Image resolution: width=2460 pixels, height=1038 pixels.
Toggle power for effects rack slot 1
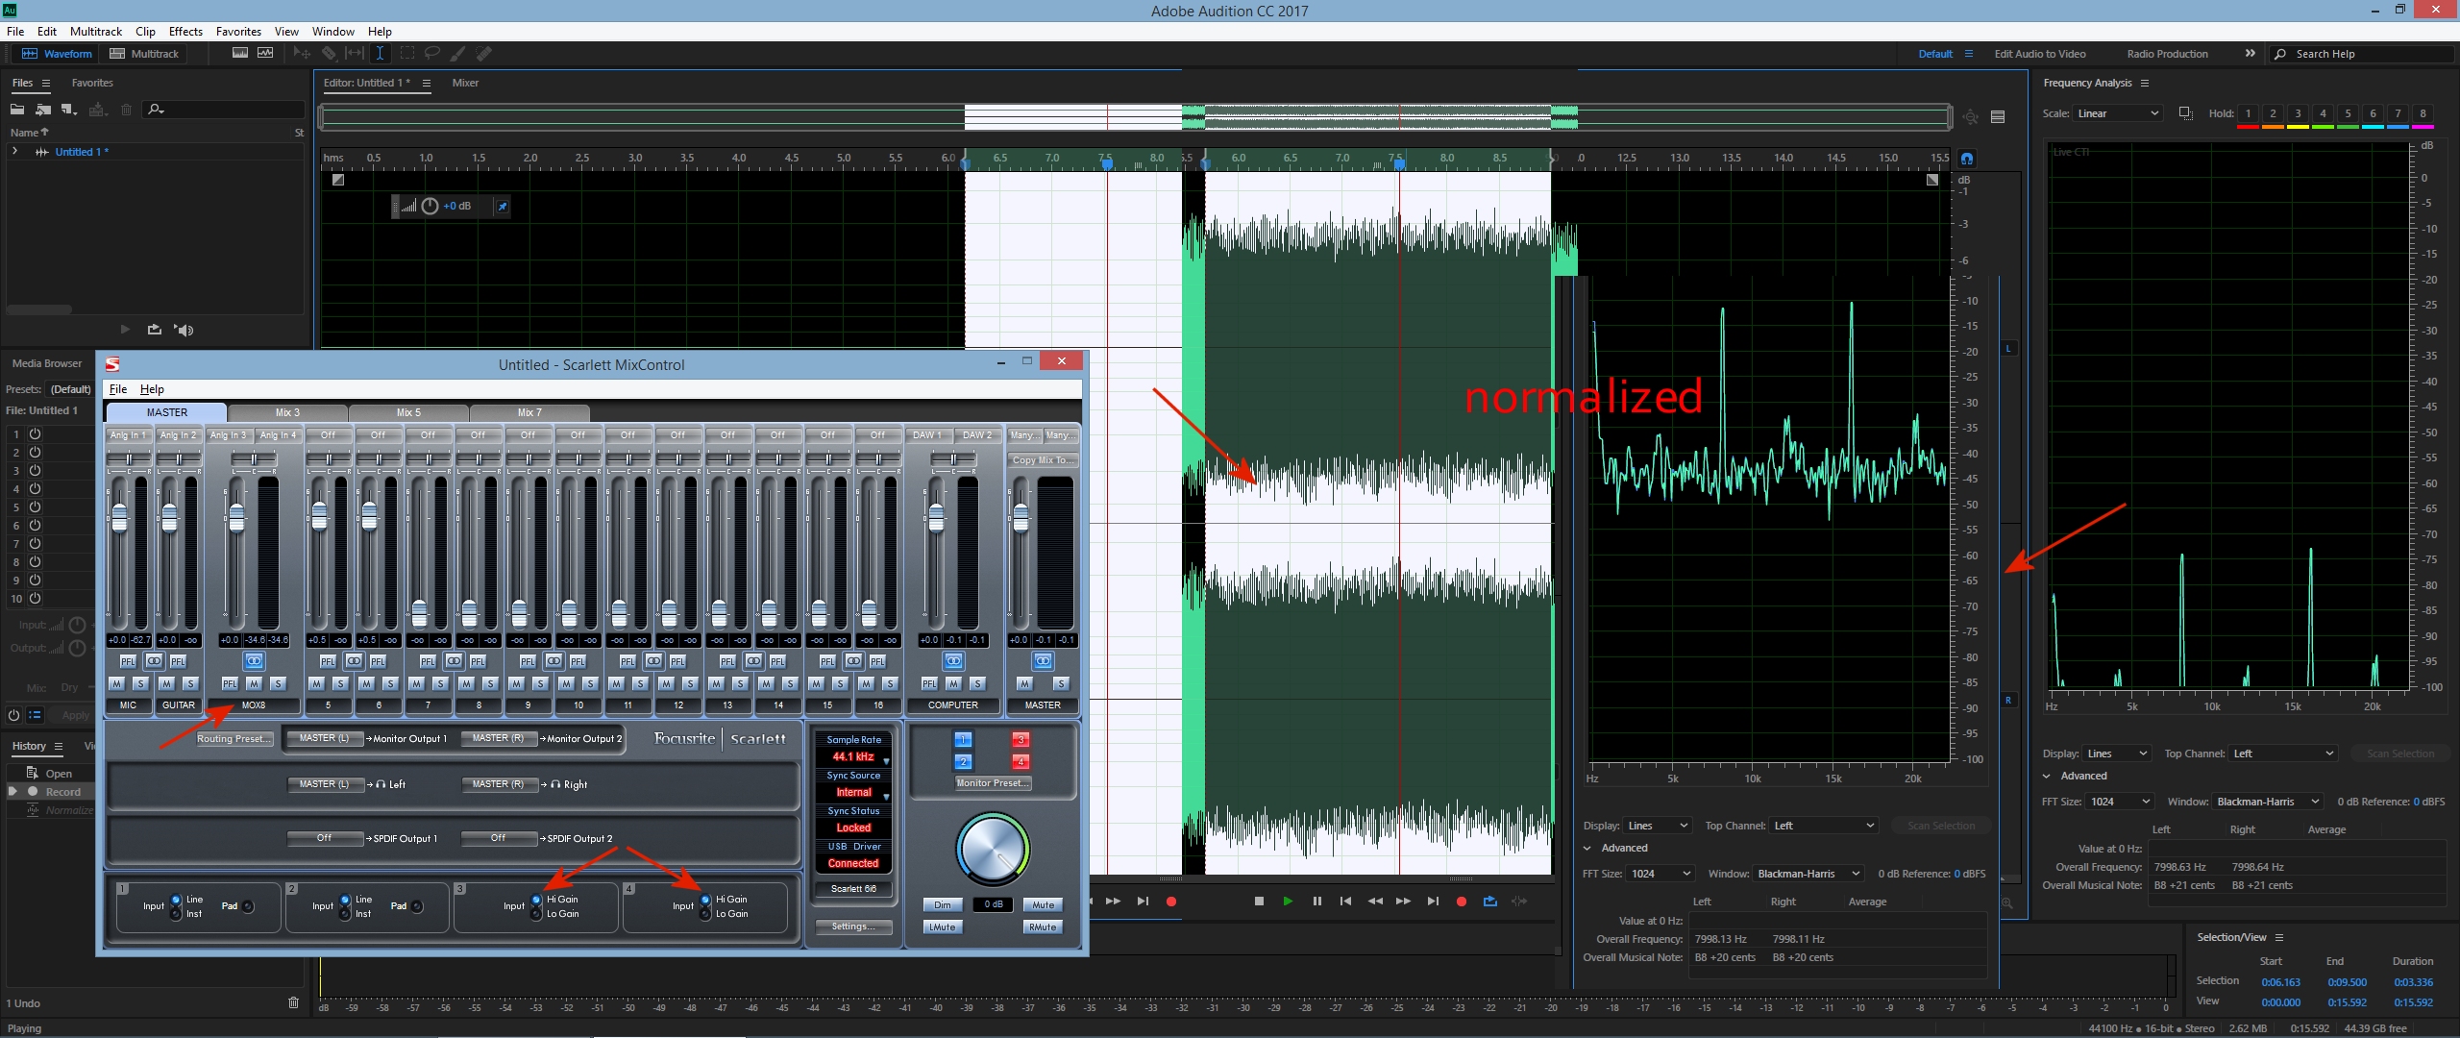(x=36, y=434)
